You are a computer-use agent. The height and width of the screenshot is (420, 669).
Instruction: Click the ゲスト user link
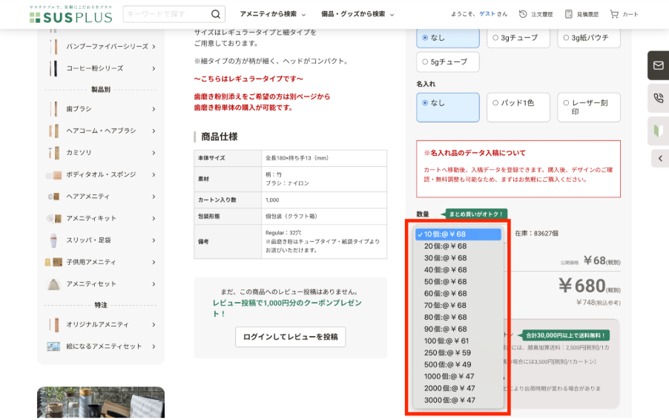point(487,14)
